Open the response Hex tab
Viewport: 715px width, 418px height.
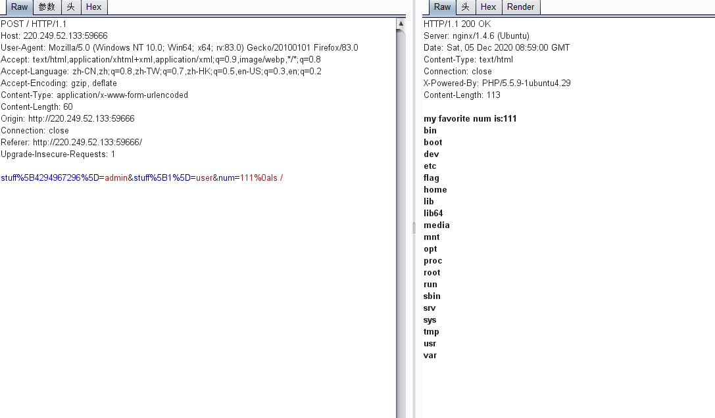488,7
